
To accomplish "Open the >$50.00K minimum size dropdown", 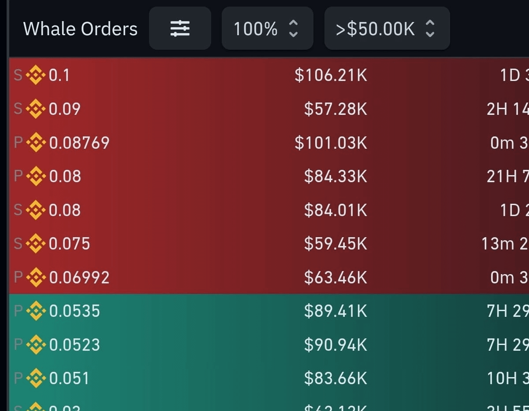I will [387, 29].
